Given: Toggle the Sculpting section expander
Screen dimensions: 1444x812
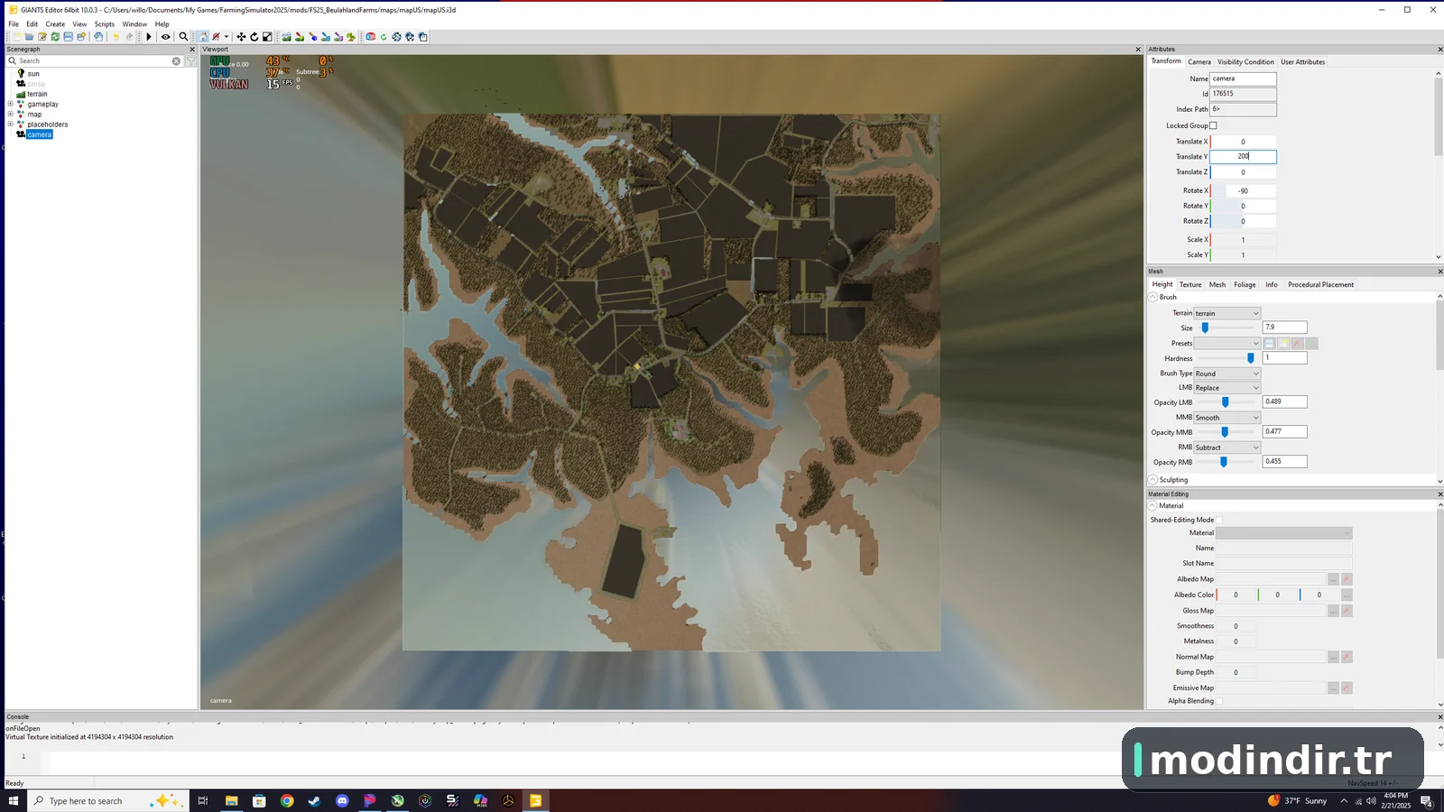Looking at the screenshot, I should click(1153, 480).
